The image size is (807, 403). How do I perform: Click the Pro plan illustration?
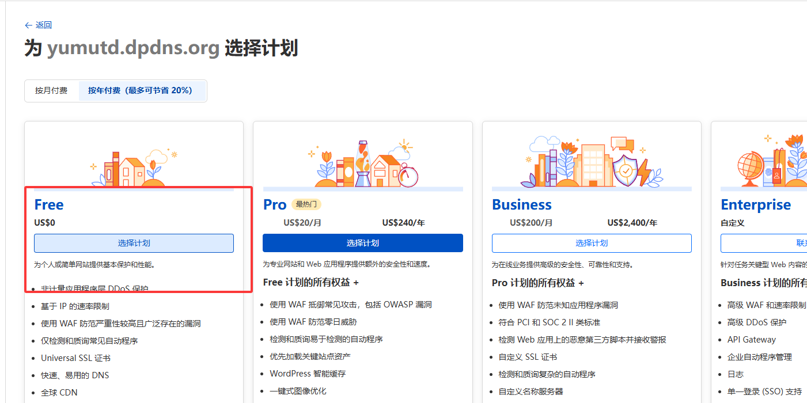pyautogui.click(x=363, y=165)
